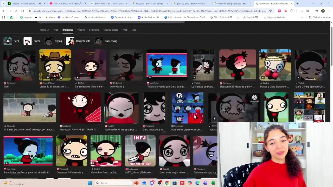Open the Reddit 'Qué harías si vieras a Puc...' image
This screenshot has height=187, width=333.
pyautogui.click(x=121, y=108)
